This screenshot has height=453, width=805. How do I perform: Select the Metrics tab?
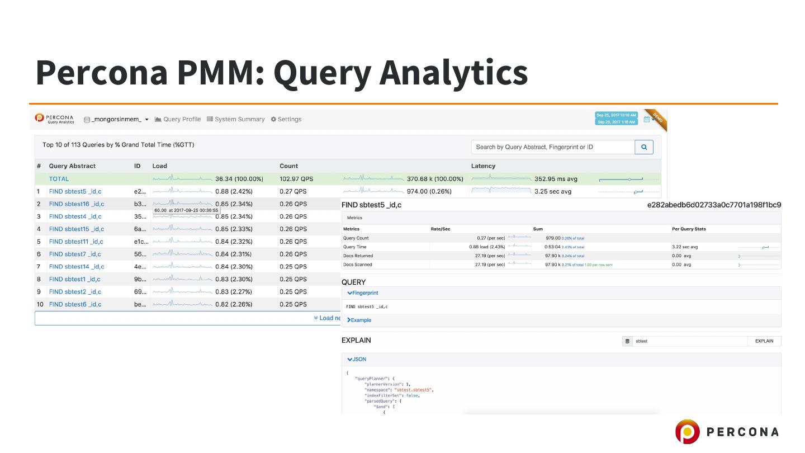(354, 218)
